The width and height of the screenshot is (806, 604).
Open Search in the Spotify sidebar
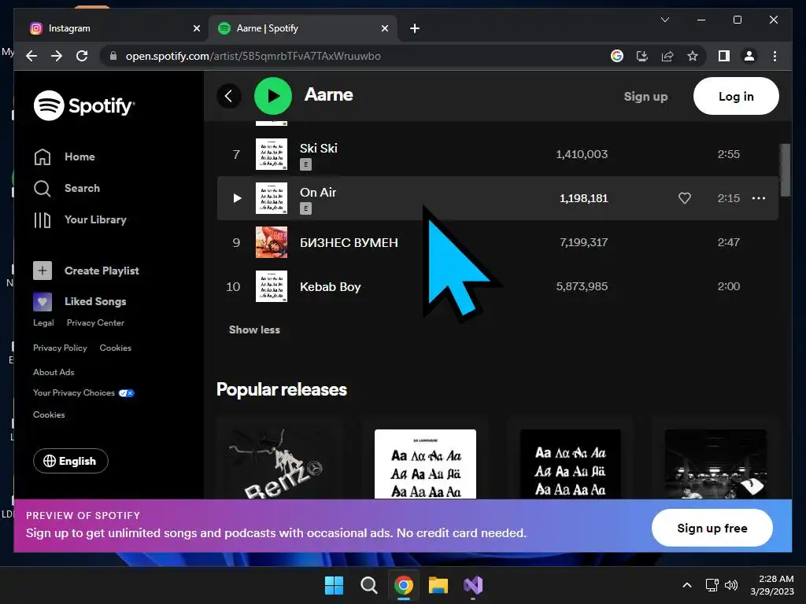[67, 188]
